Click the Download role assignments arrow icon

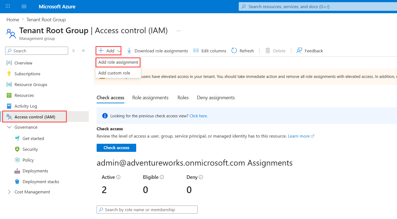(129, 51)
